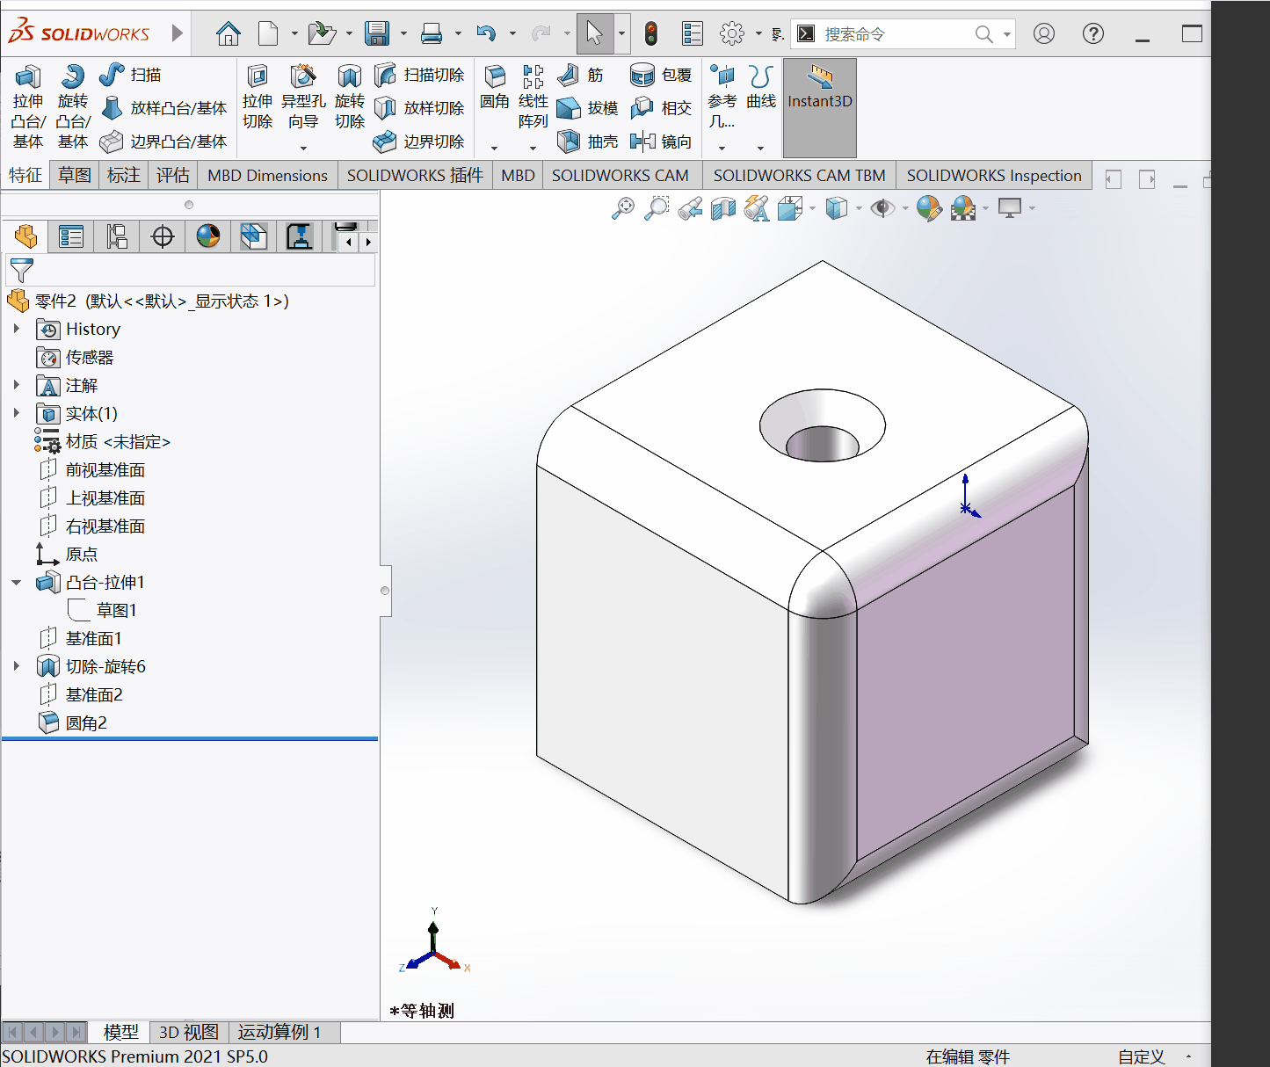Viewport: 1270px width, 1067px height.
Task: Open the ConfigurationManager tab icon
Action: tap(117, 236)
